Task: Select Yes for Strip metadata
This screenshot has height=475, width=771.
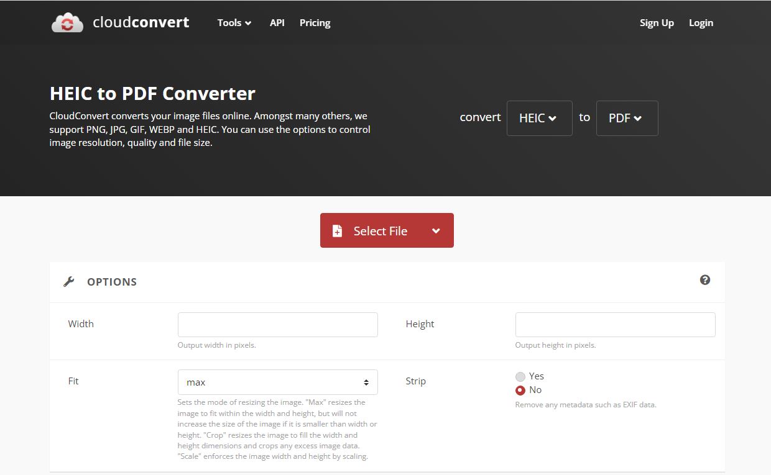Action: click(520, 376)
